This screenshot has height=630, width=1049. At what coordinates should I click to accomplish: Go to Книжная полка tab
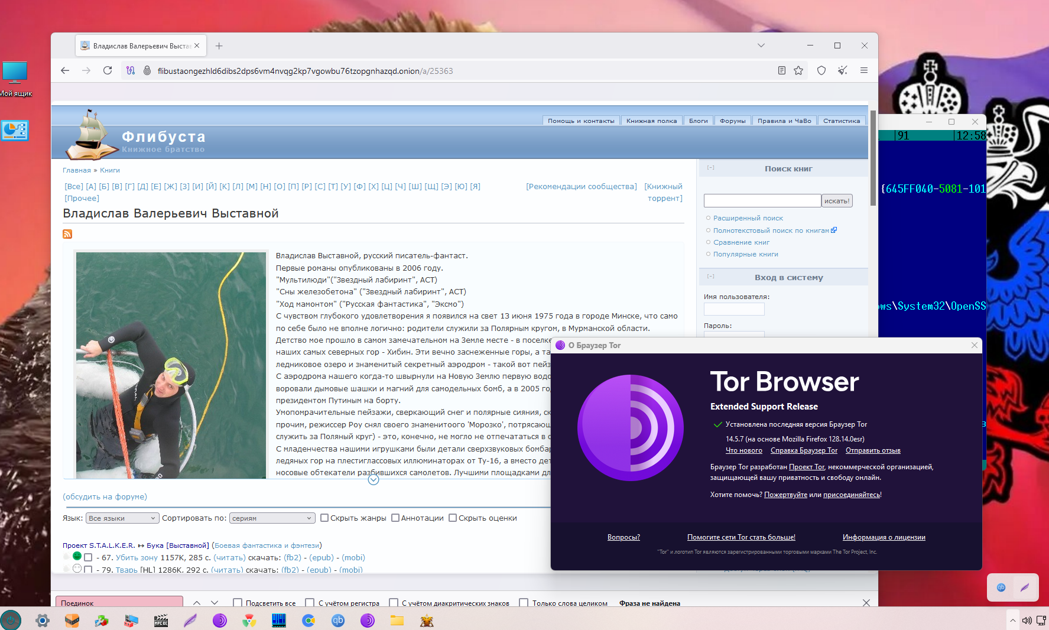point(651,121)
